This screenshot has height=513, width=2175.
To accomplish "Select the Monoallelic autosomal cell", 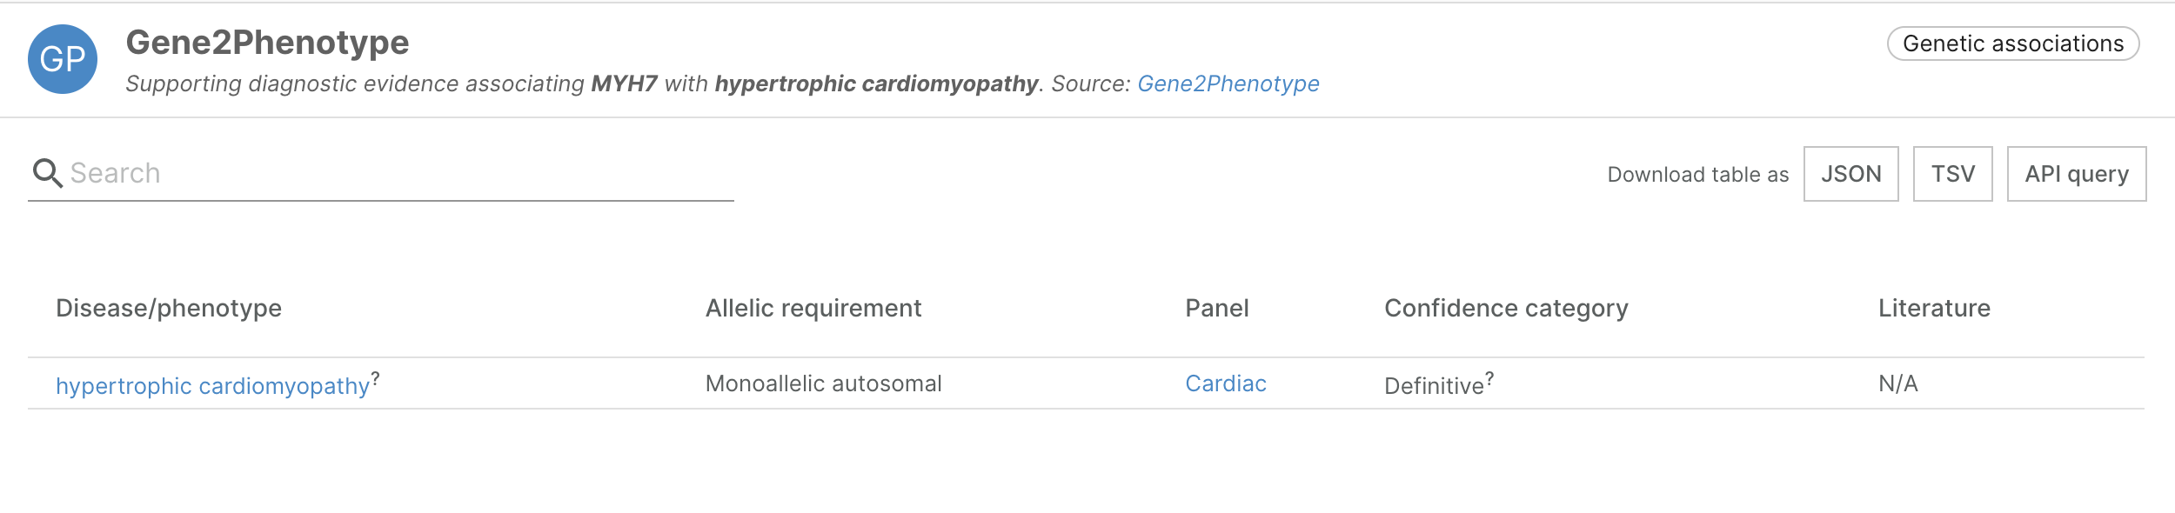I will [823, 383].
